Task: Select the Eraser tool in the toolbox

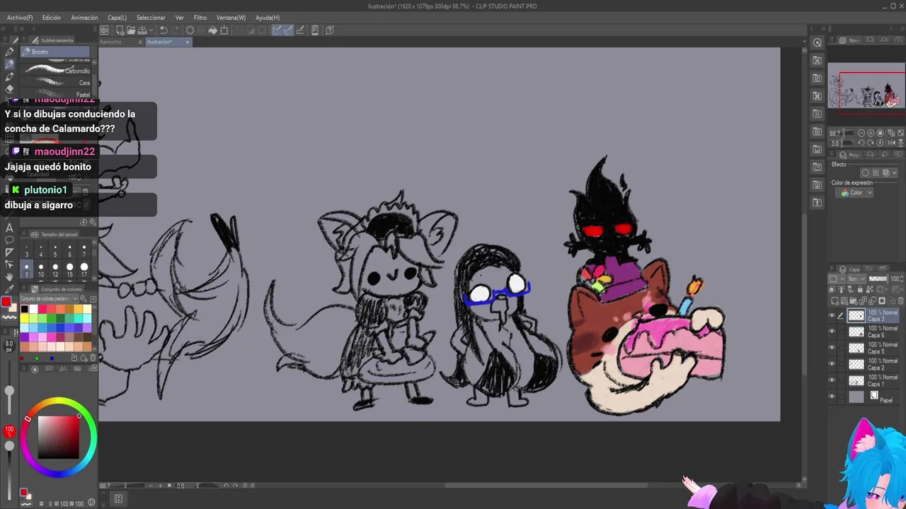Action: pos(9,89)
